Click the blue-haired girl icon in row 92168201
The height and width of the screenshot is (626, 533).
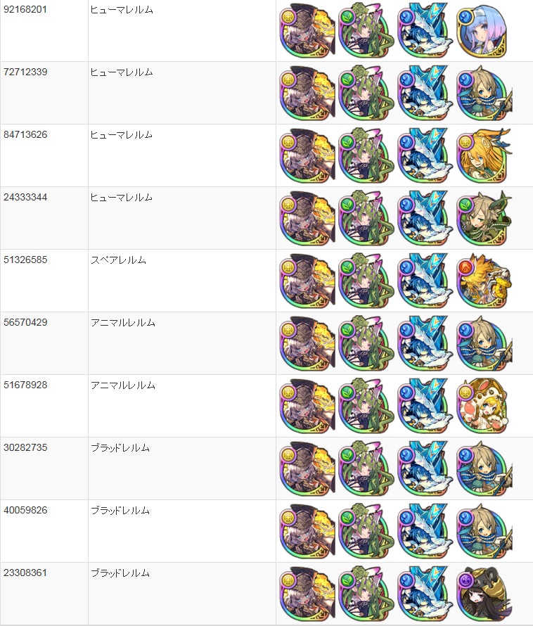(482, 31)
